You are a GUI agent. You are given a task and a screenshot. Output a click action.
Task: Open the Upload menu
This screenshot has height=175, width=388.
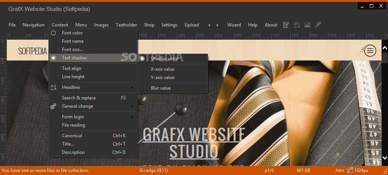[x=191, y=25]
